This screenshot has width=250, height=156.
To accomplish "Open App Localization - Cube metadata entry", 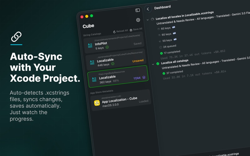I will pyautogui.click(x=121, y=100).
